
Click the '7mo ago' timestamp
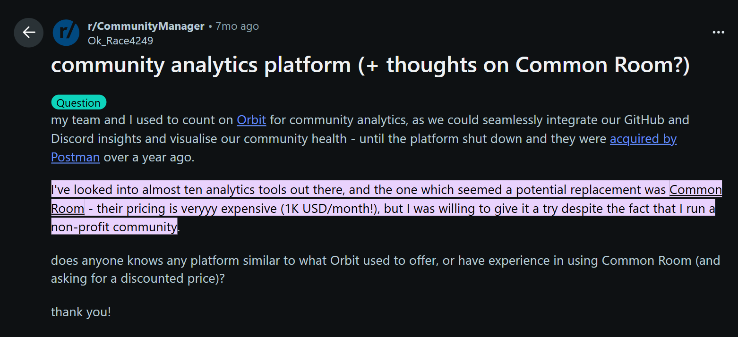point(237,26)
